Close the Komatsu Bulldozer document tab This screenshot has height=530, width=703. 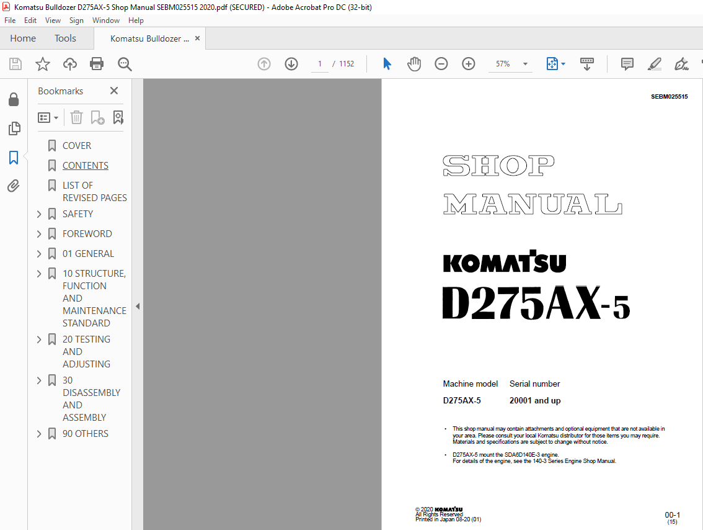coord(197,38)
